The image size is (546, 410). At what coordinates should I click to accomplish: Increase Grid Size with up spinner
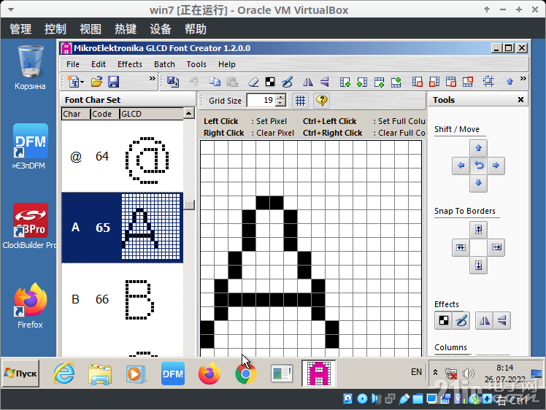point(280,97)
